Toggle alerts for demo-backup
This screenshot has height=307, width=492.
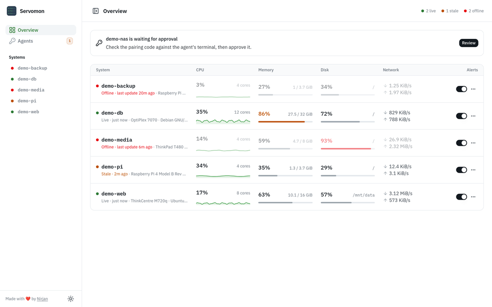[462, 89]
